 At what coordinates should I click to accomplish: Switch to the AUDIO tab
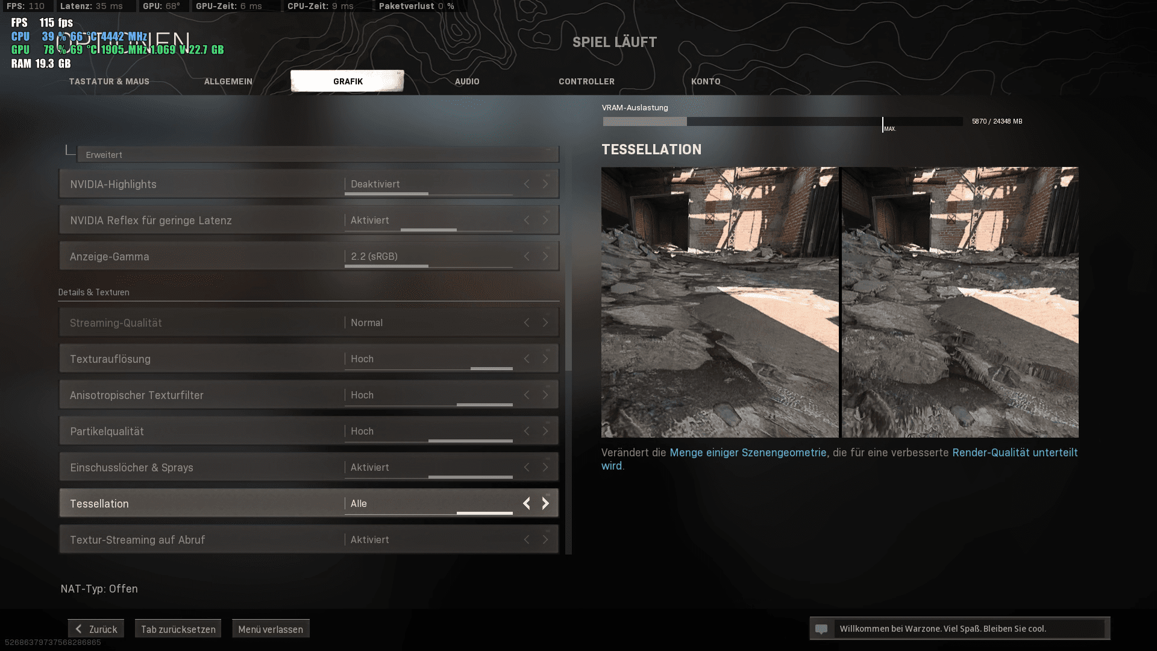pos(466,81)
